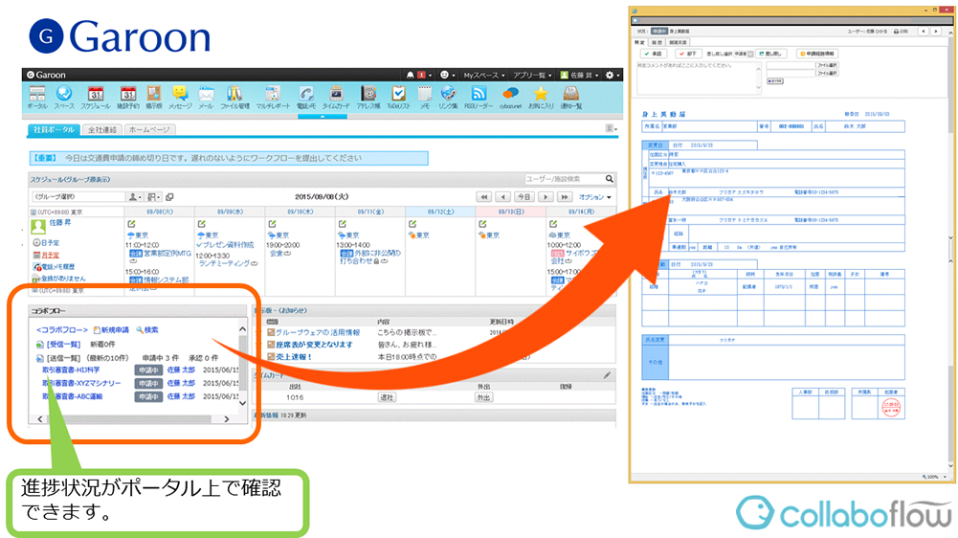Click the schedule search magnifier icon
Screen dimensions: 958x538
click(610, 179)
